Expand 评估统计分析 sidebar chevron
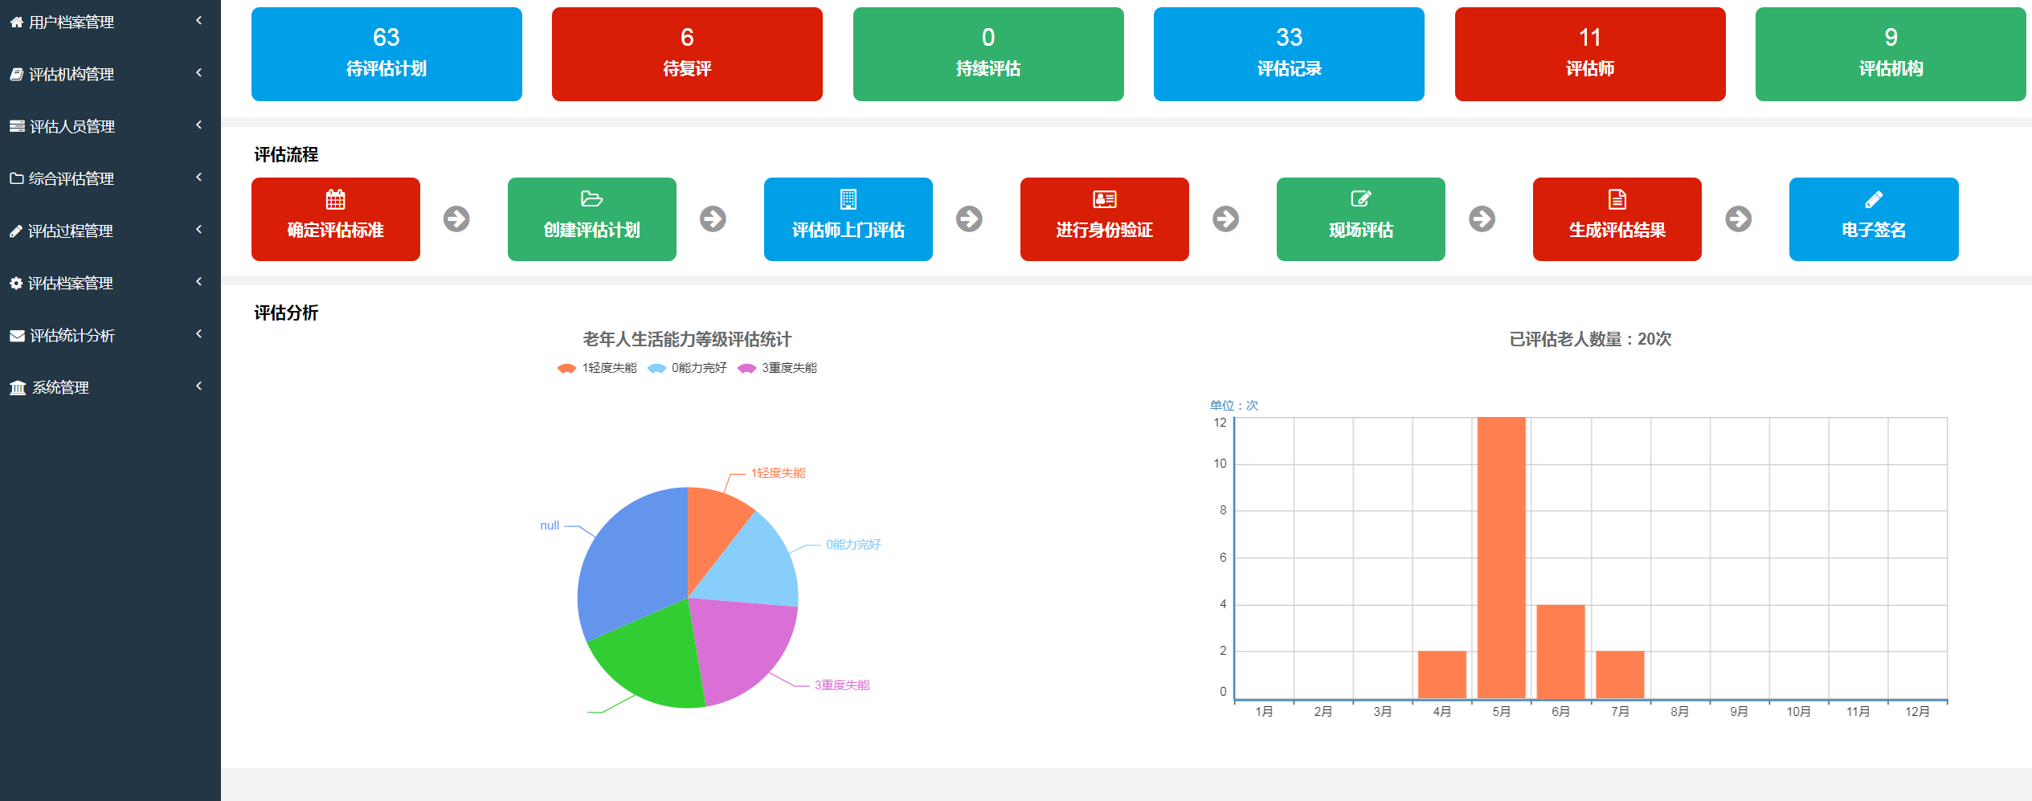The image size is (2032, 801). coord(198,334)
